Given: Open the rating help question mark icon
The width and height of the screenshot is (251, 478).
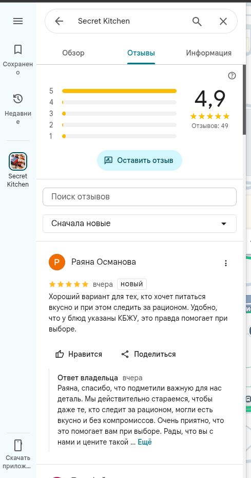Looking at the screenshot, I should click(x=232, y=76).
